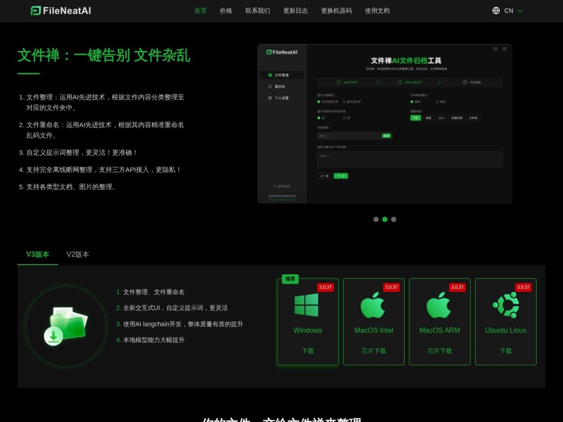This screenshot has width=563, height=422.
Task: Click the 上一步 button in preview
Action: (324, 176)
